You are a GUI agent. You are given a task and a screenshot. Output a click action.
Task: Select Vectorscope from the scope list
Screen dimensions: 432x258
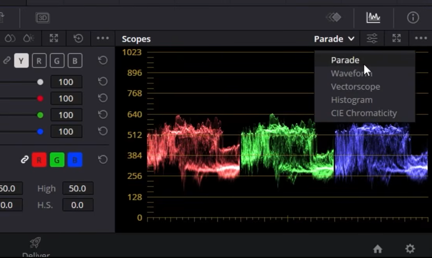(355, 87)
